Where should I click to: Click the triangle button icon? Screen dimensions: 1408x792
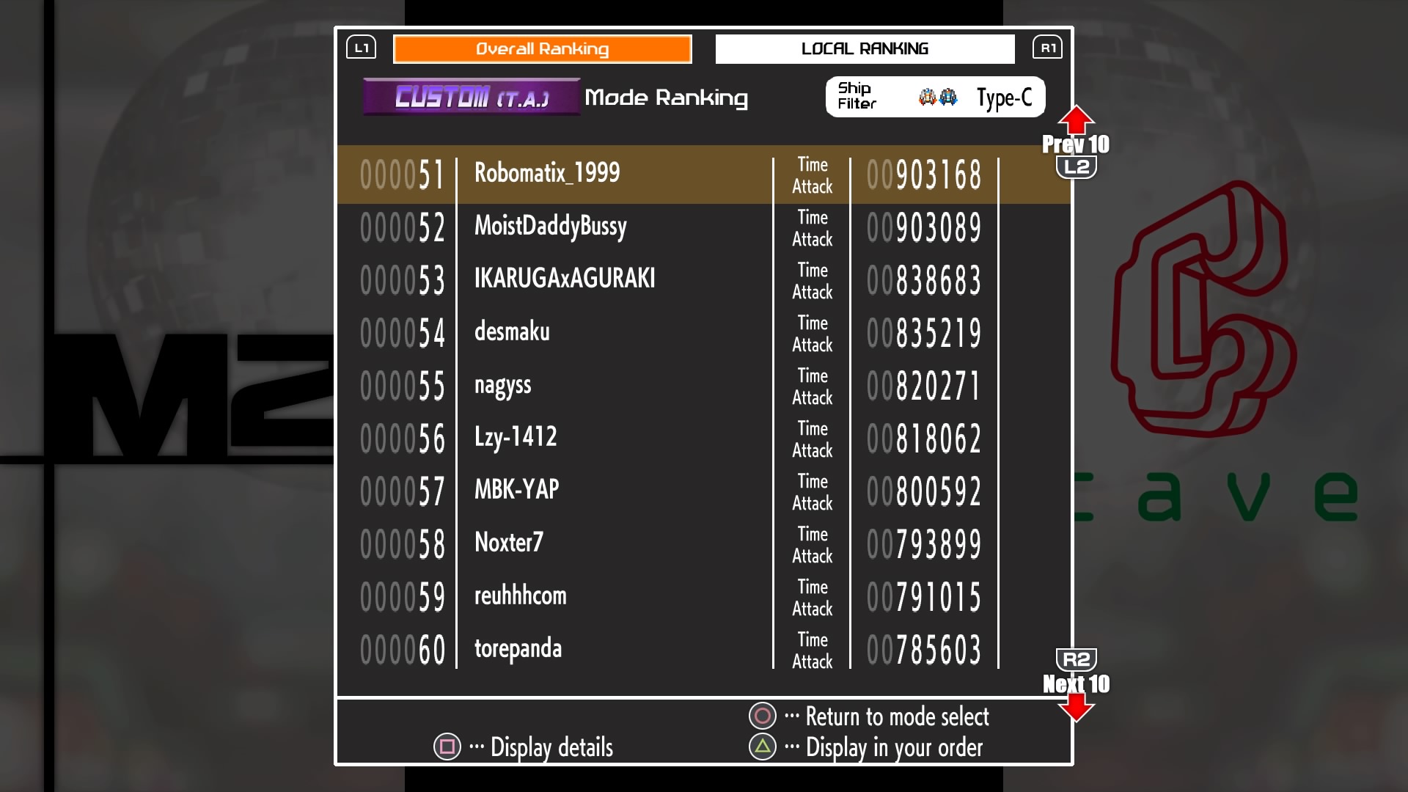763,747
